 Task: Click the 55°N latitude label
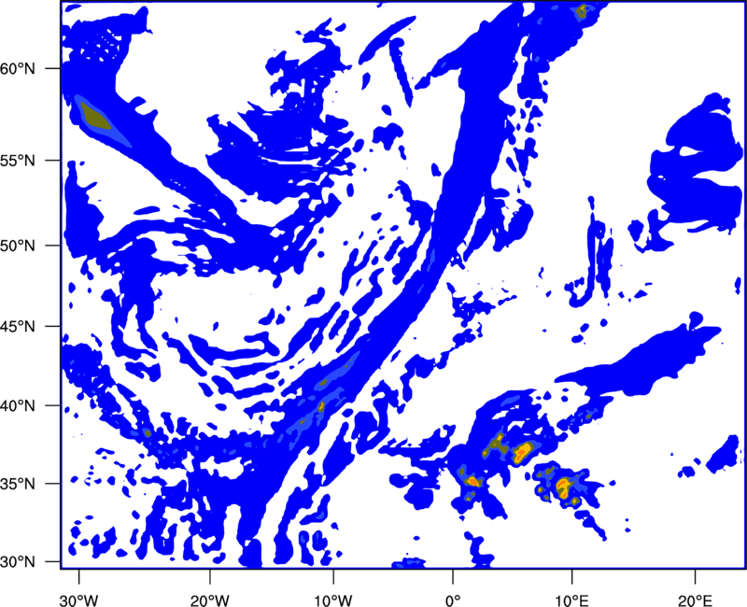pos(18,161)
